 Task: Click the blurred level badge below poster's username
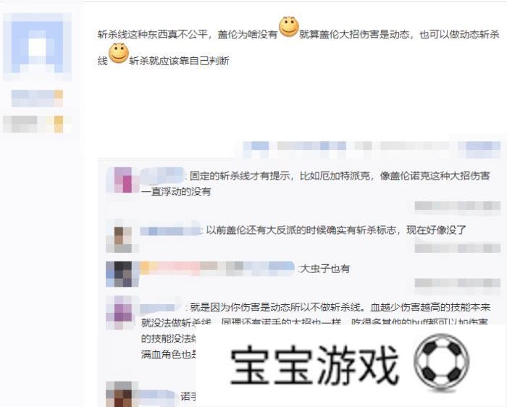pyautogui.click(x=37, y=124)
